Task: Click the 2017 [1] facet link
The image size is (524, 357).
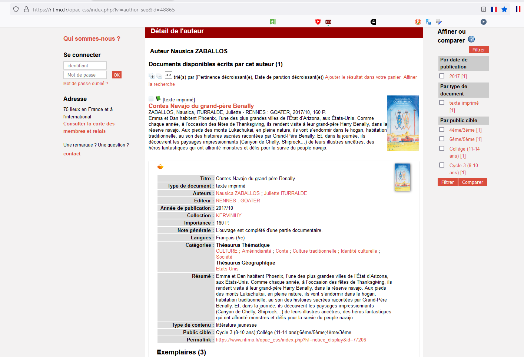Action: (x=458, y=76)
